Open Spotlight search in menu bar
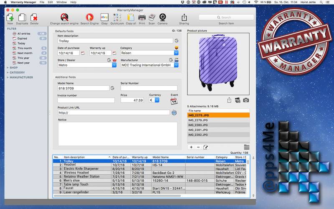 321,2
